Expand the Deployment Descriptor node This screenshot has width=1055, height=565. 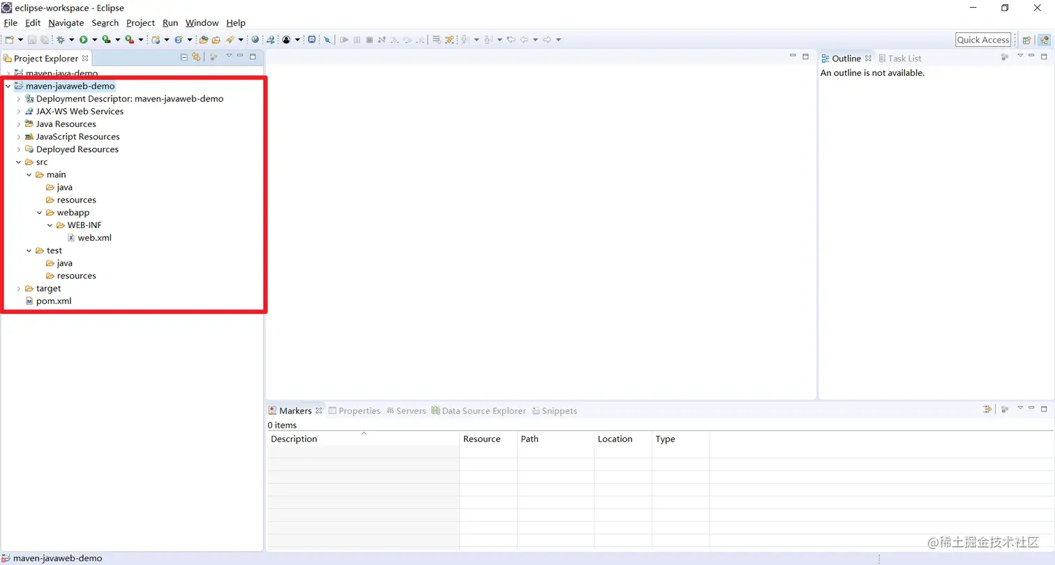click(x=19, y=99)
